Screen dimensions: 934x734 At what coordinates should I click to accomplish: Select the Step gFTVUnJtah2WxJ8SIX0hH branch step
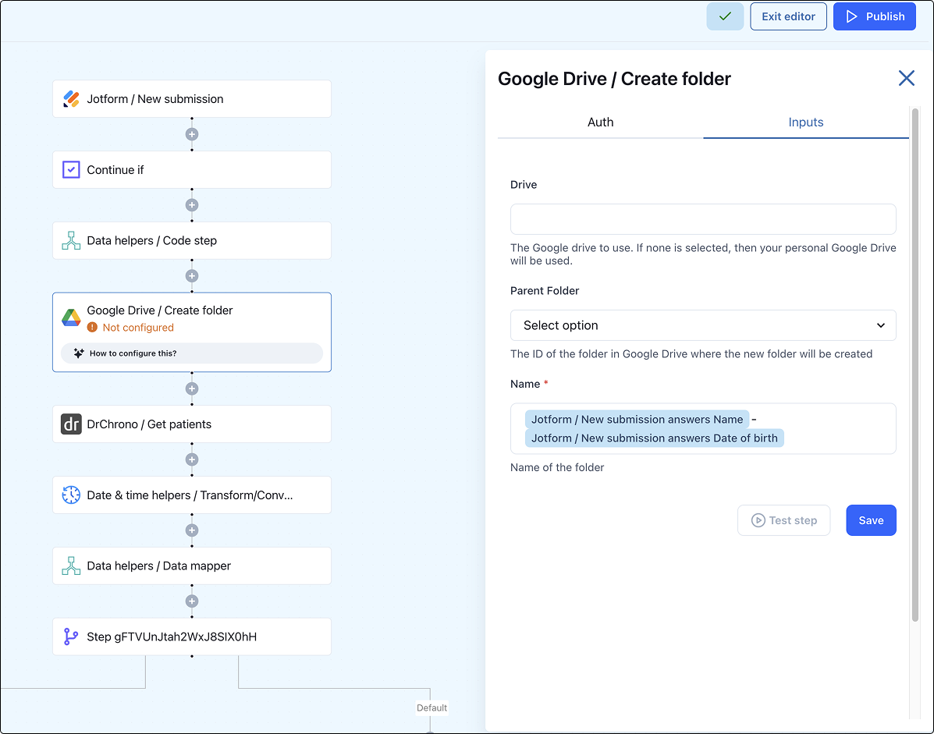pos(192,636)
